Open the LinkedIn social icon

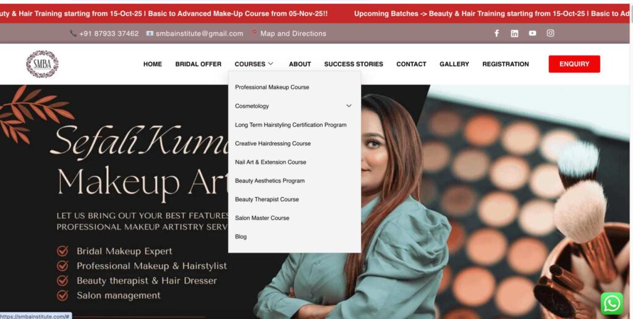coord(514,33)
